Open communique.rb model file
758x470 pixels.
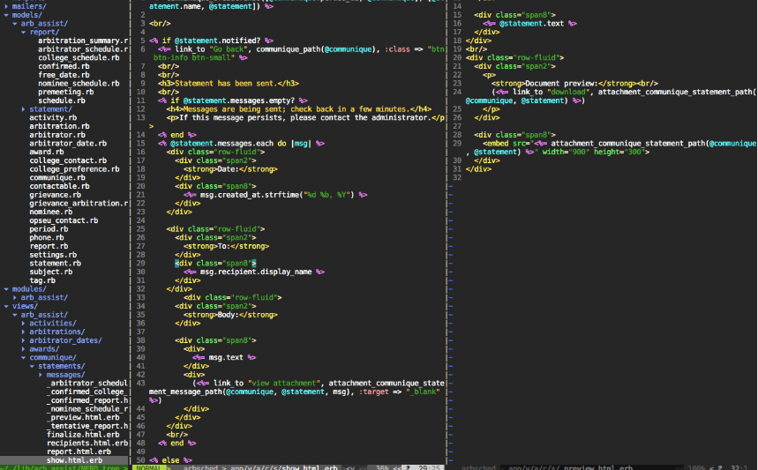pyautogui.click(x=57, y=178)
